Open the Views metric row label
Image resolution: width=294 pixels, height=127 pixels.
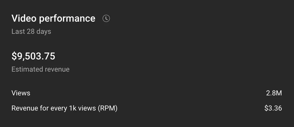(x=21, y=93)
